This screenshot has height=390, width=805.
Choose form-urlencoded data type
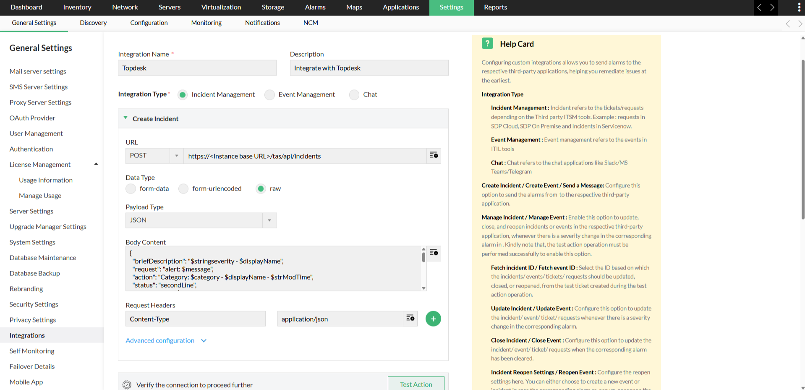(183, 188)
